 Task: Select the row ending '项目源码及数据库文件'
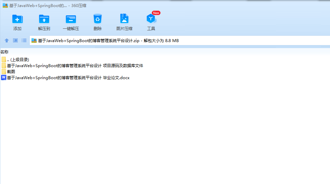pos(72,65)
